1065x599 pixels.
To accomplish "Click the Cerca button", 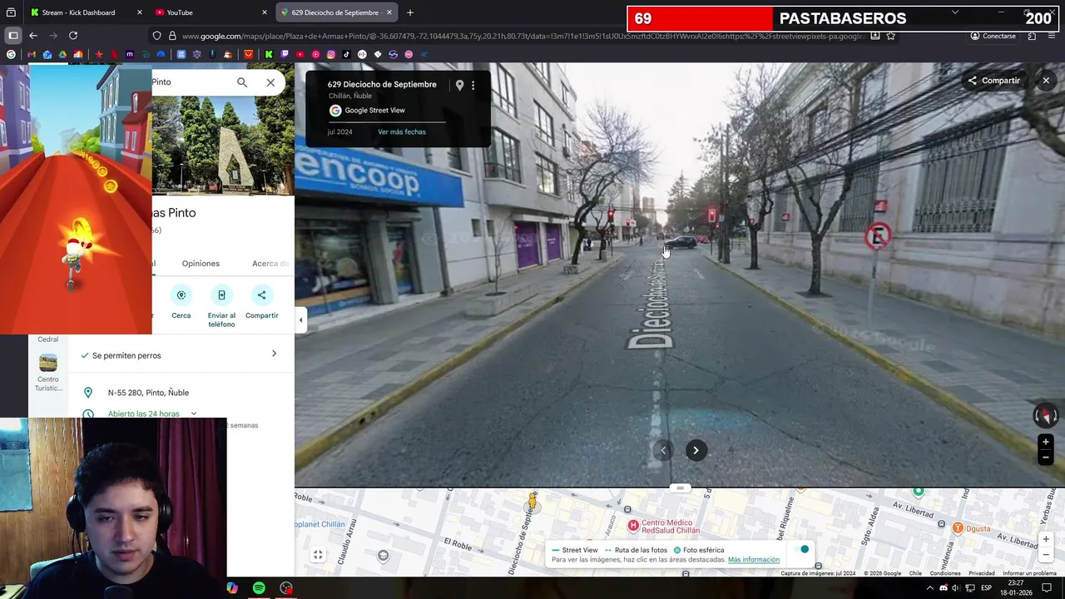I will pyautogui.click(x=181, y=303).
